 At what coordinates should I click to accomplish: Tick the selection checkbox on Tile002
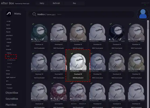click(51, 39)
